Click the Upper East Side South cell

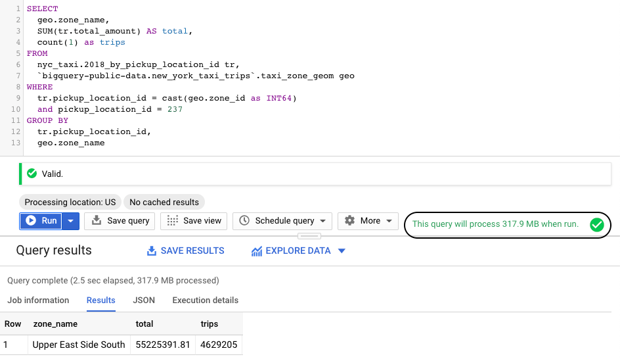[79, 345]
